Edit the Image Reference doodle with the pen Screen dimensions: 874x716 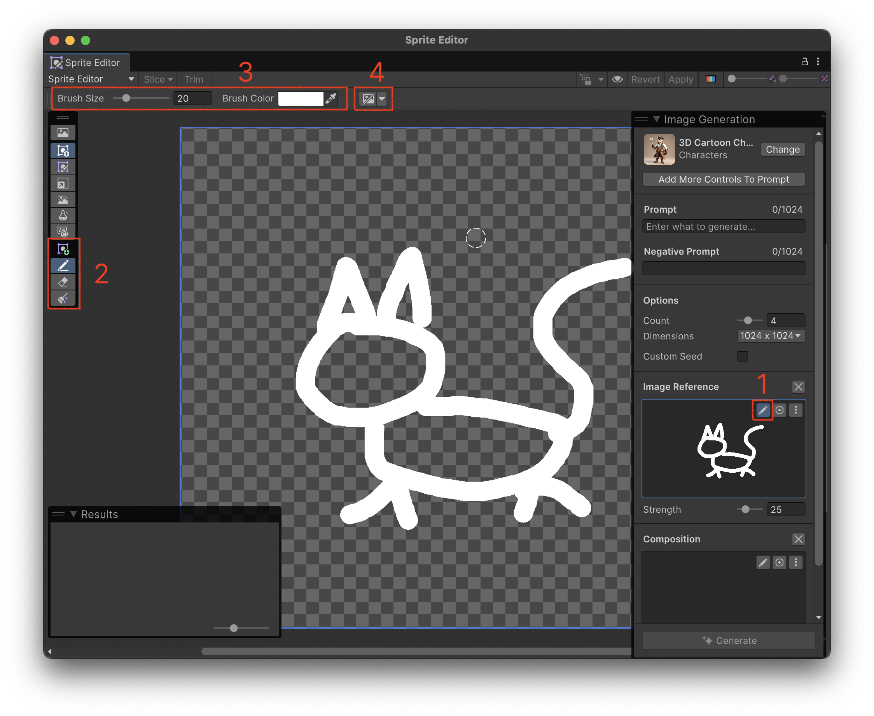pyautogui.click(x=762, y=410)
